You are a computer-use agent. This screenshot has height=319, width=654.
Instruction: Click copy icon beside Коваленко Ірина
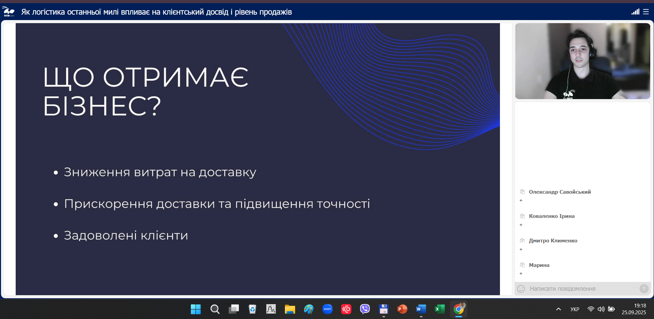[522, 216]
